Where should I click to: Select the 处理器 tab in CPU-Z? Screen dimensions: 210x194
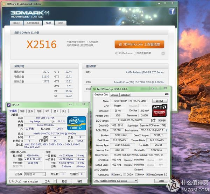(x=13, y=111)
